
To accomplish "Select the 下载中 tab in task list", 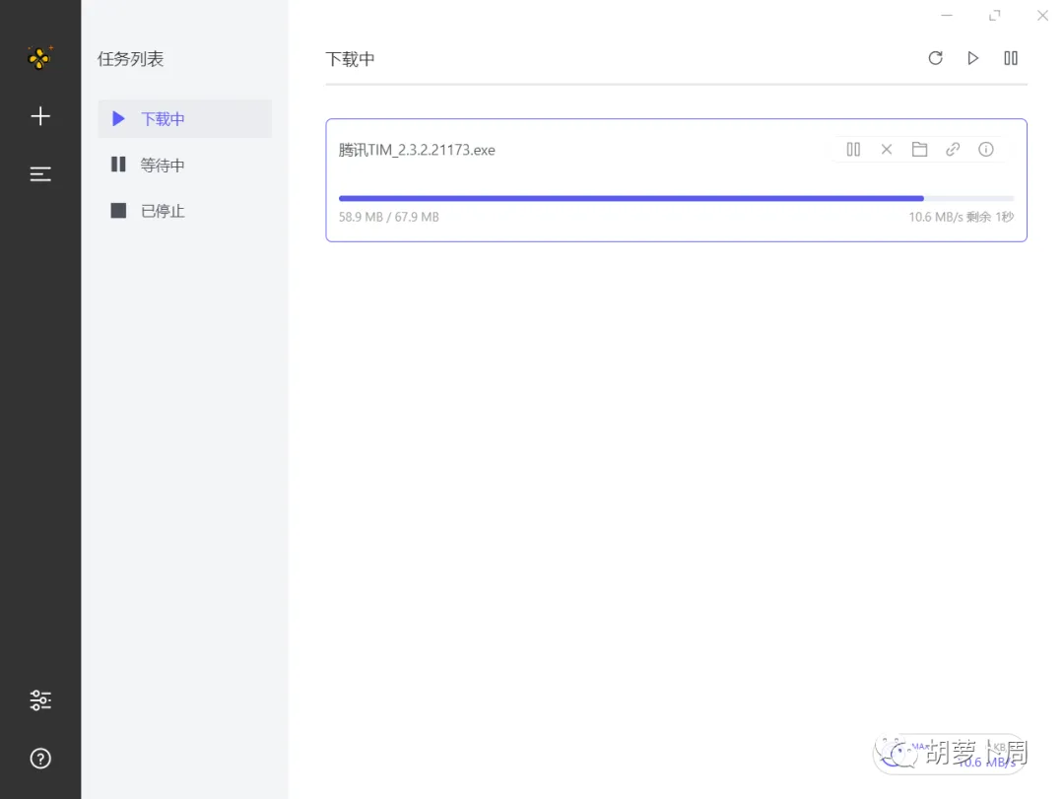I will 184,119.
